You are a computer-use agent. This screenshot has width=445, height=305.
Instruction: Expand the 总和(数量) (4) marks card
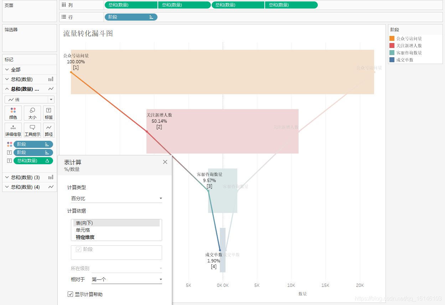tap(7, 187)
